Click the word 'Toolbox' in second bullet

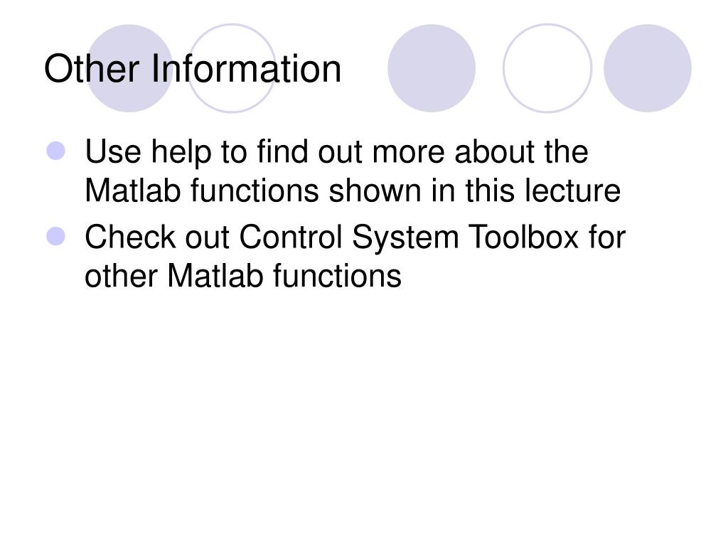click(524, 237)
